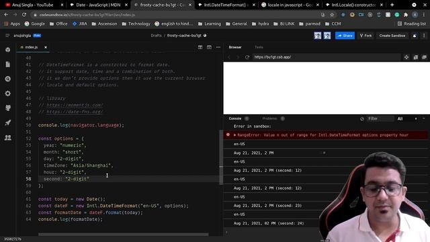430x242 pixels.
Task: Click the Chrome address bar
Action: pyautogui.click(x=175, y=15)
